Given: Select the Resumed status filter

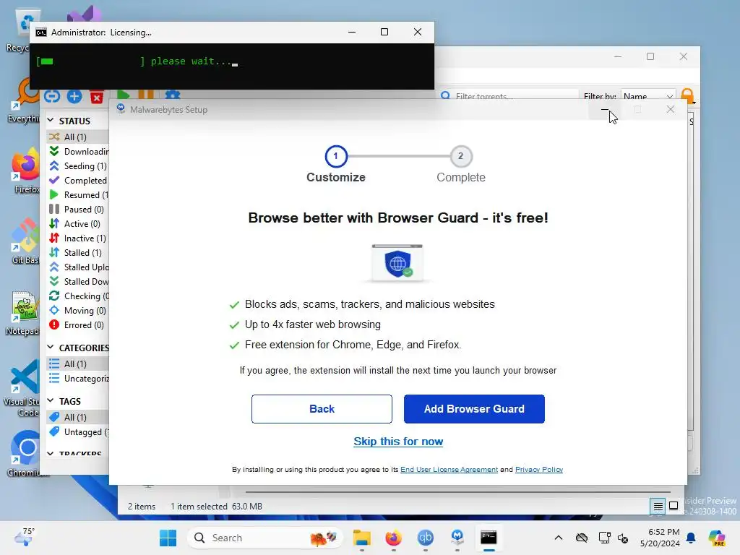Looking at the screenshot, I should coord(78,195).
